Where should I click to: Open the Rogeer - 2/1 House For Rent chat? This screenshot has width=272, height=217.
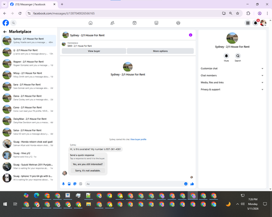[x=29, y=63]
